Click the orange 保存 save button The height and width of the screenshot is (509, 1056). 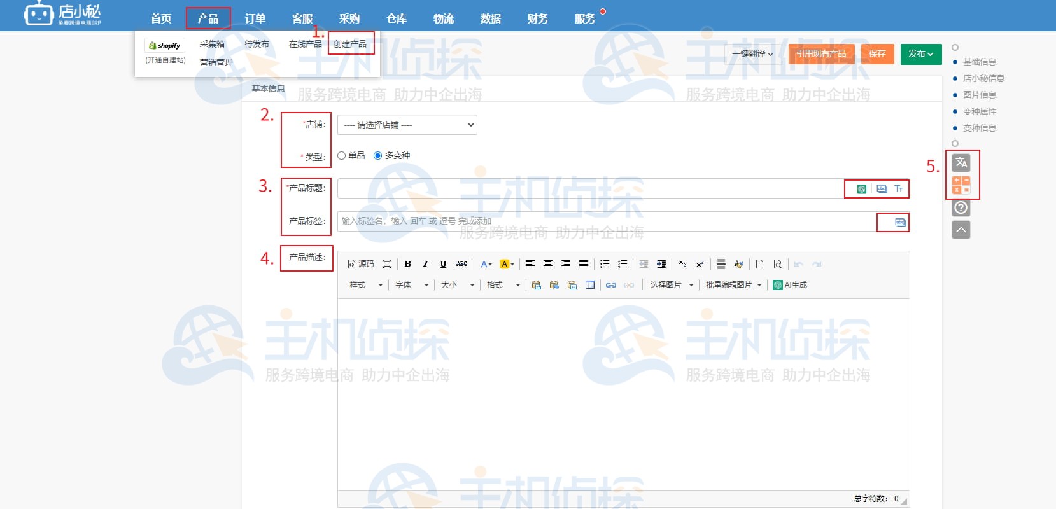[877, 54]
